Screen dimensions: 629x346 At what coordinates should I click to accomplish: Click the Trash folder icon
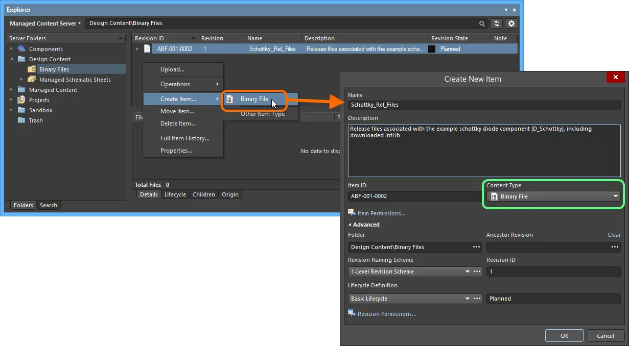pyautogui.click(x=21, y=120)
